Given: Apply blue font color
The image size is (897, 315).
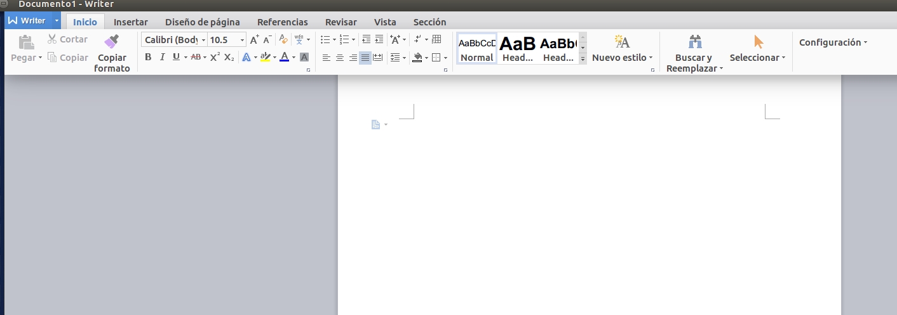Looking at the screenshot, I should click(284, 57).
